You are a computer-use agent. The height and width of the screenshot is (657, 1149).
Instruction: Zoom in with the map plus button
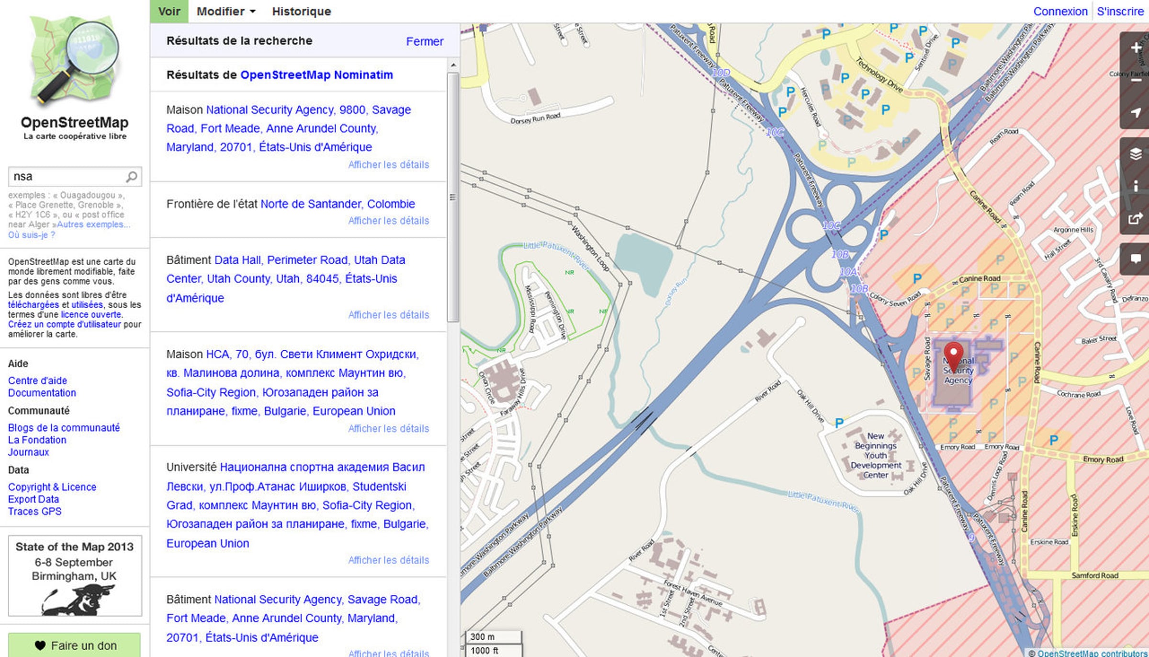click(1135, 47)
